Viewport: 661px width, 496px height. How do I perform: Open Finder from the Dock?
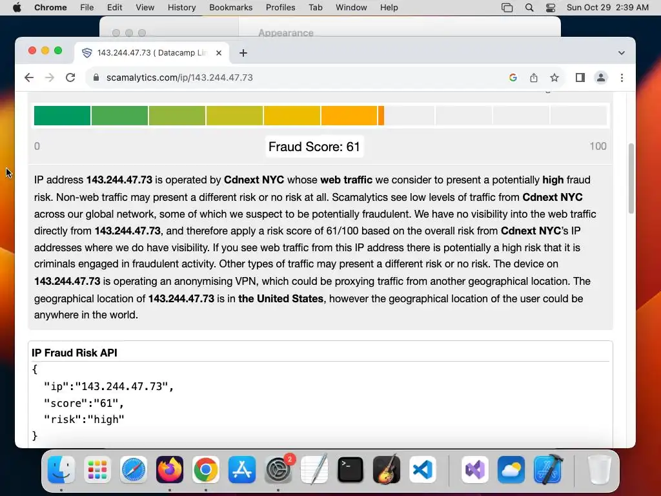pos(61,470)
